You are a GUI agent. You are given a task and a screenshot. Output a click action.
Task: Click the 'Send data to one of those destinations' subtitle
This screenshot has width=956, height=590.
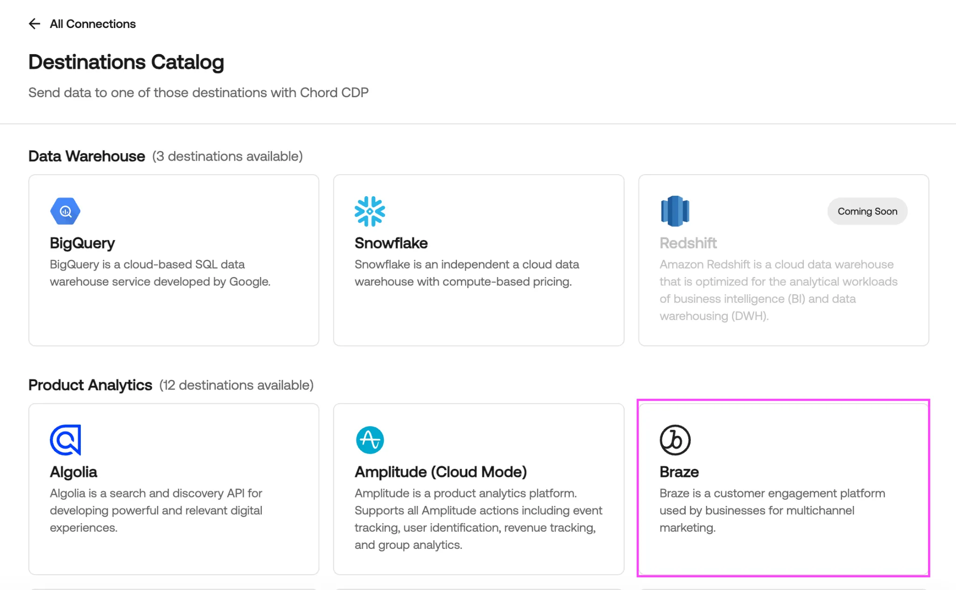[x=198, y=92]
